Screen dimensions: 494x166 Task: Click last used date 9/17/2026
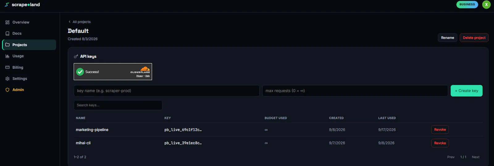click(x=387, y=130)
